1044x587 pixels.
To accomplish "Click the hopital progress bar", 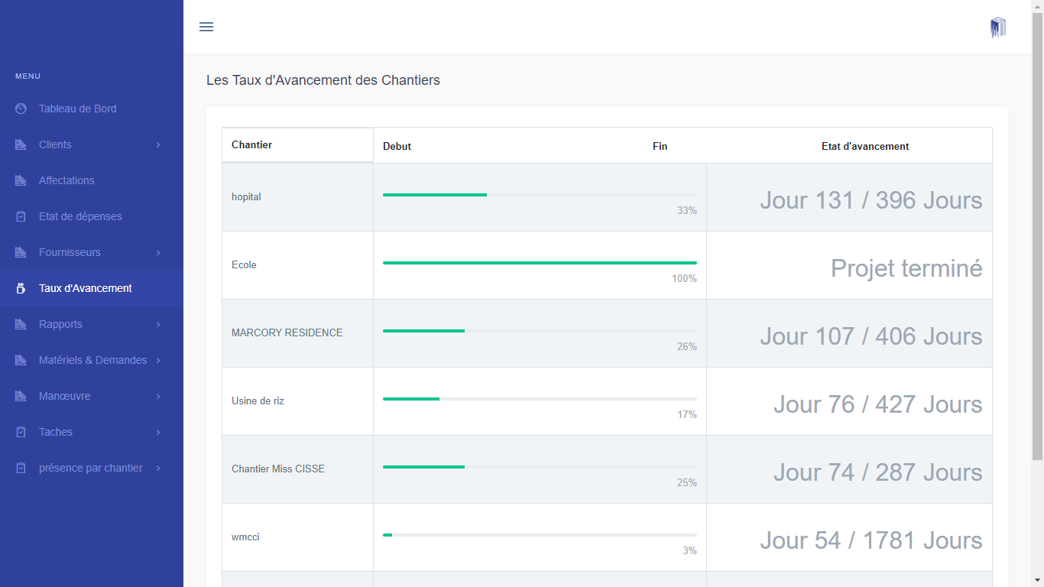I will (x=539, y=195).
